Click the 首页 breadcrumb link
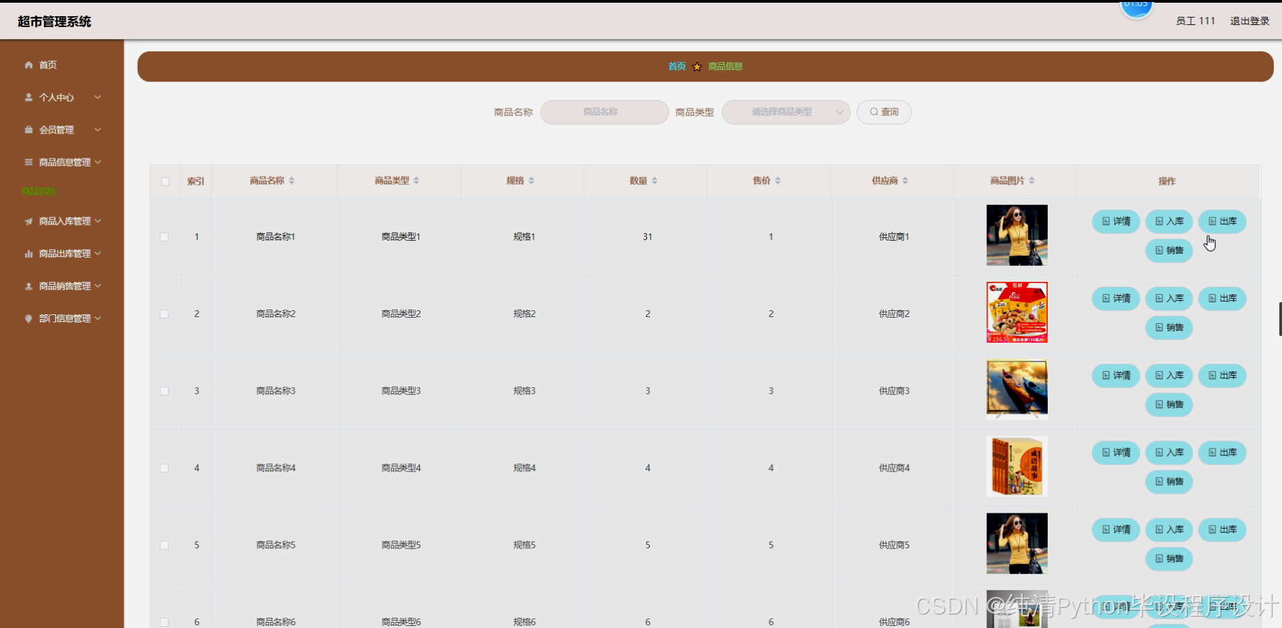The width and height of the screenshot is (1282, 628). tap(676, 66)
